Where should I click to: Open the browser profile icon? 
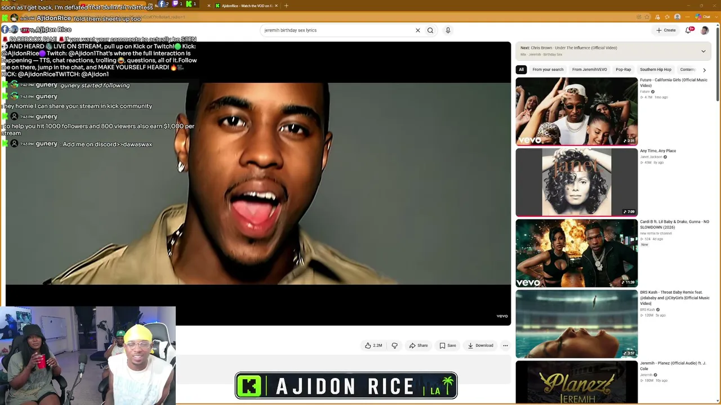tap(677, 17)
